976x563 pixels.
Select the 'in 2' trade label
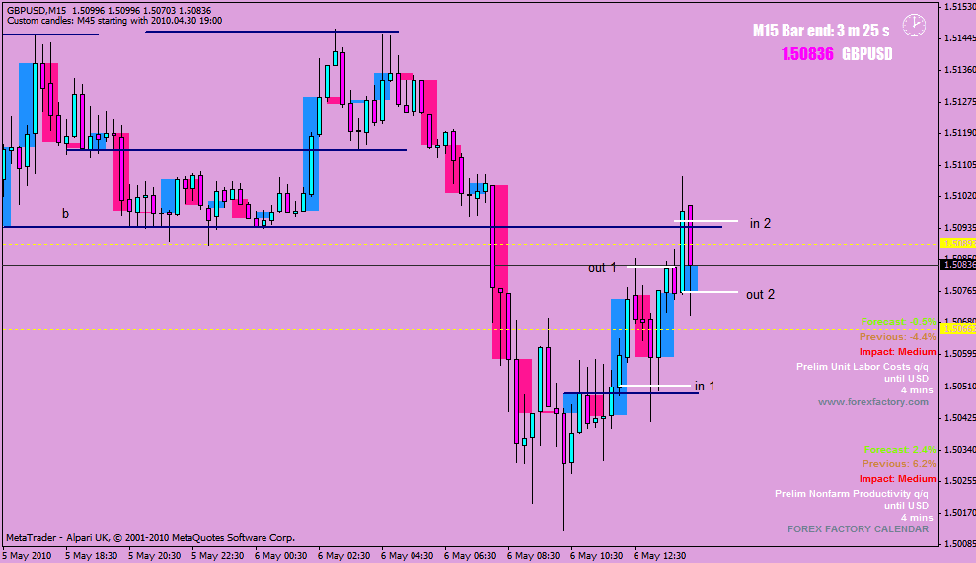tap(760, 224)
